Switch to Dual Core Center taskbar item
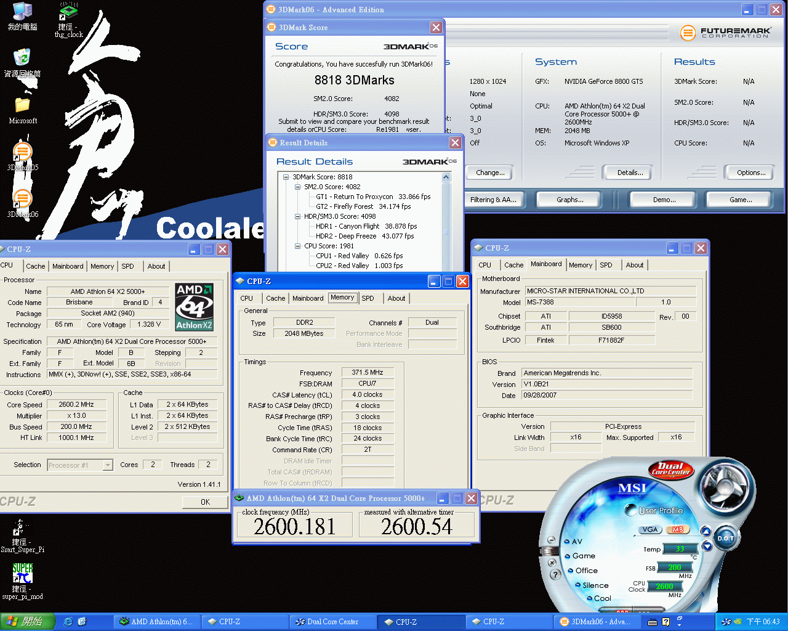 [x=332, y=622]
